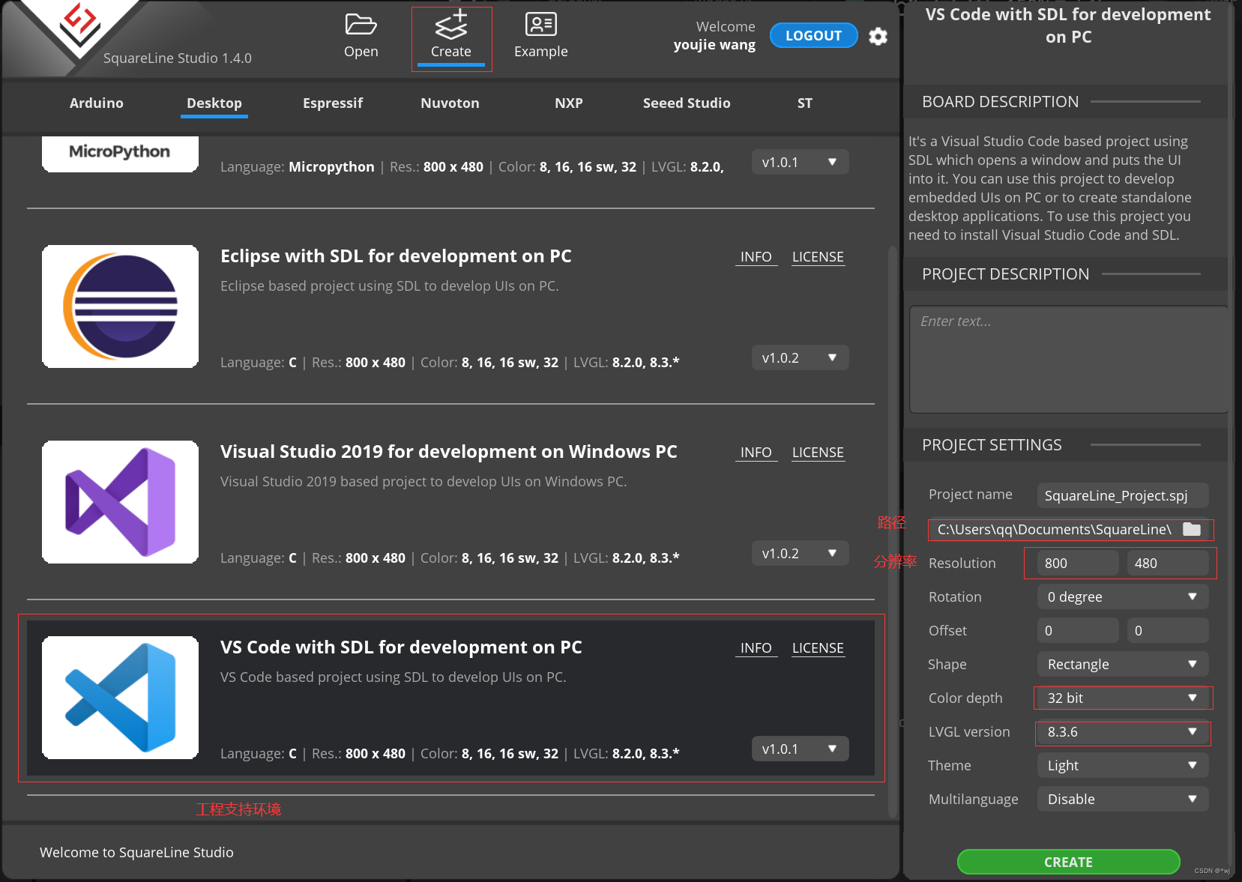
Task: Switch to the NXP tab
Action: point(569,103)
